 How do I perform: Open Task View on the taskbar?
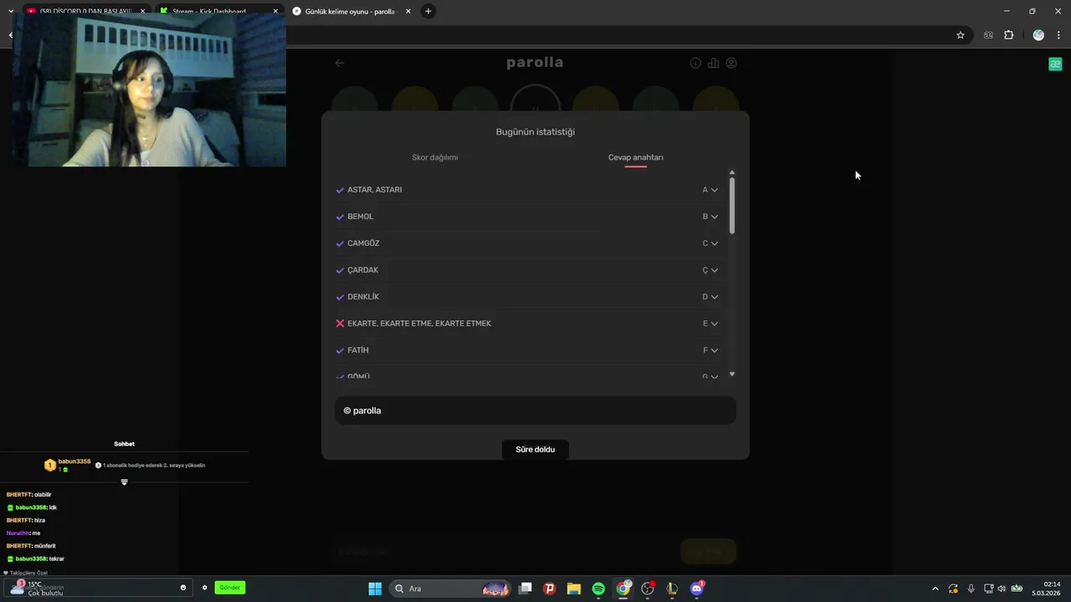[525, 589]
